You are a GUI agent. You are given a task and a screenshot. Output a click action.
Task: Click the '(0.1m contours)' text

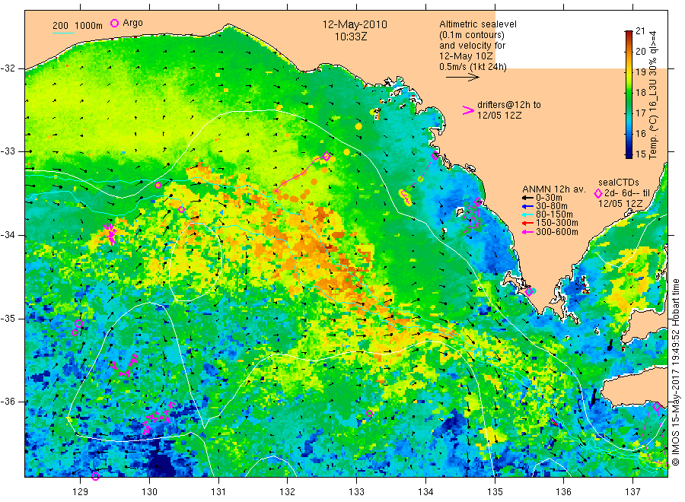(472, 35)
